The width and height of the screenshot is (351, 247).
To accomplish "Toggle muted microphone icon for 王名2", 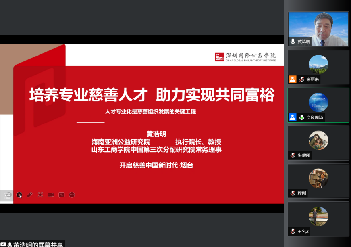I will click(293, 232).
